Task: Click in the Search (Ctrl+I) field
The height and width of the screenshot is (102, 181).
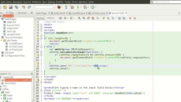Action: coord(167,2)
